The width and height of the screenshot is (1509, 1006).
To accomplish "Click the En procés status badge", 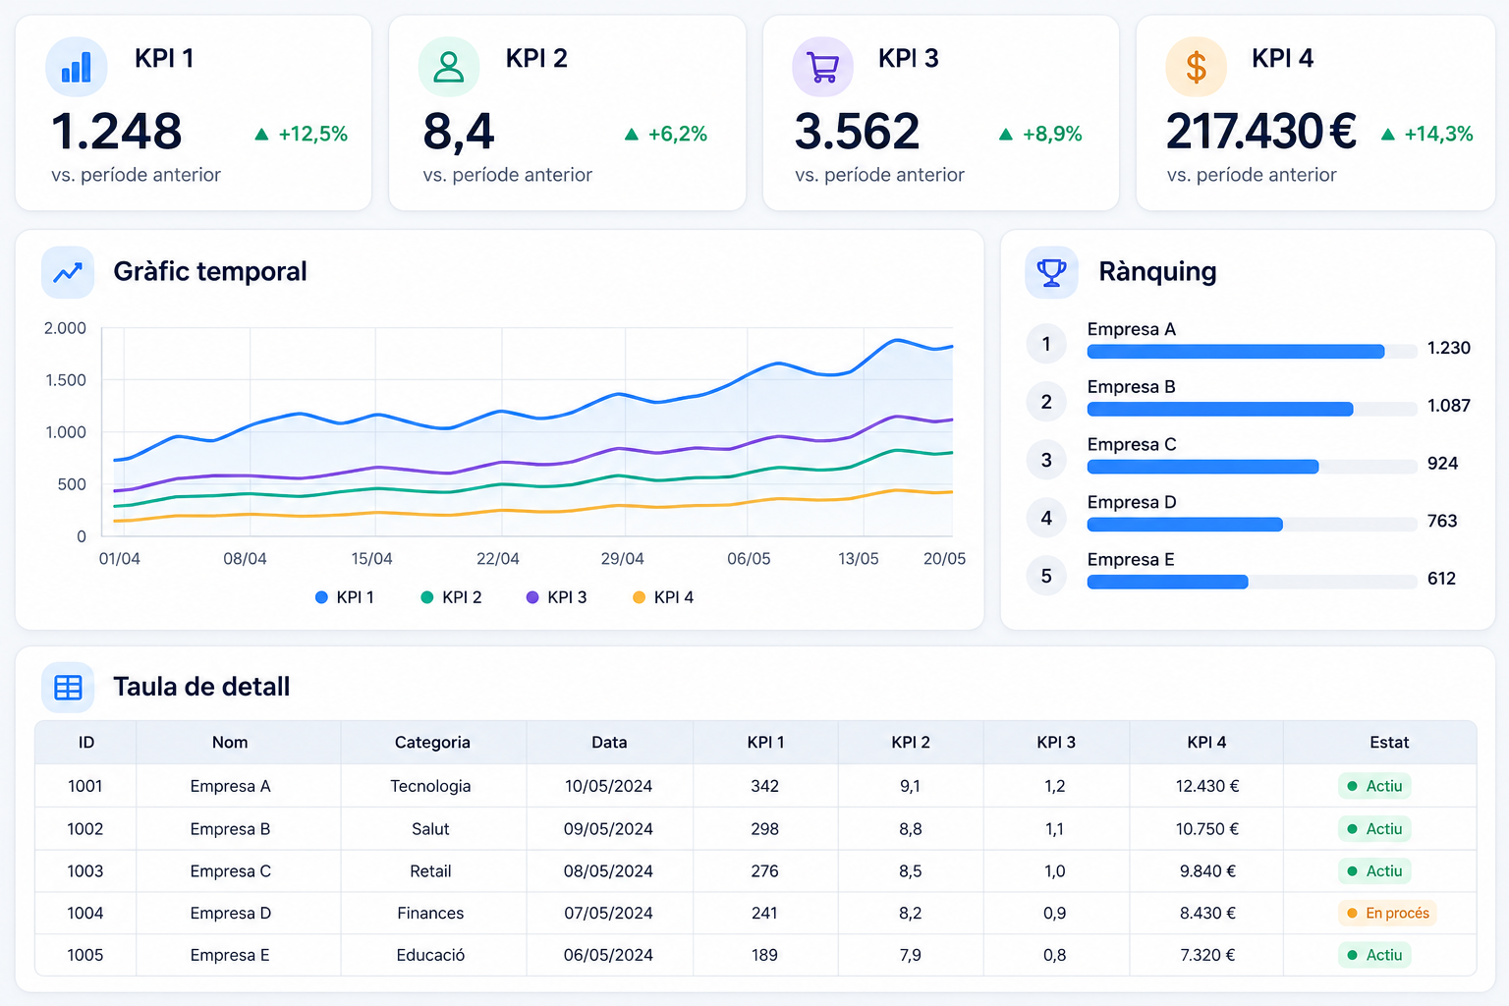I will [1387, 914].
